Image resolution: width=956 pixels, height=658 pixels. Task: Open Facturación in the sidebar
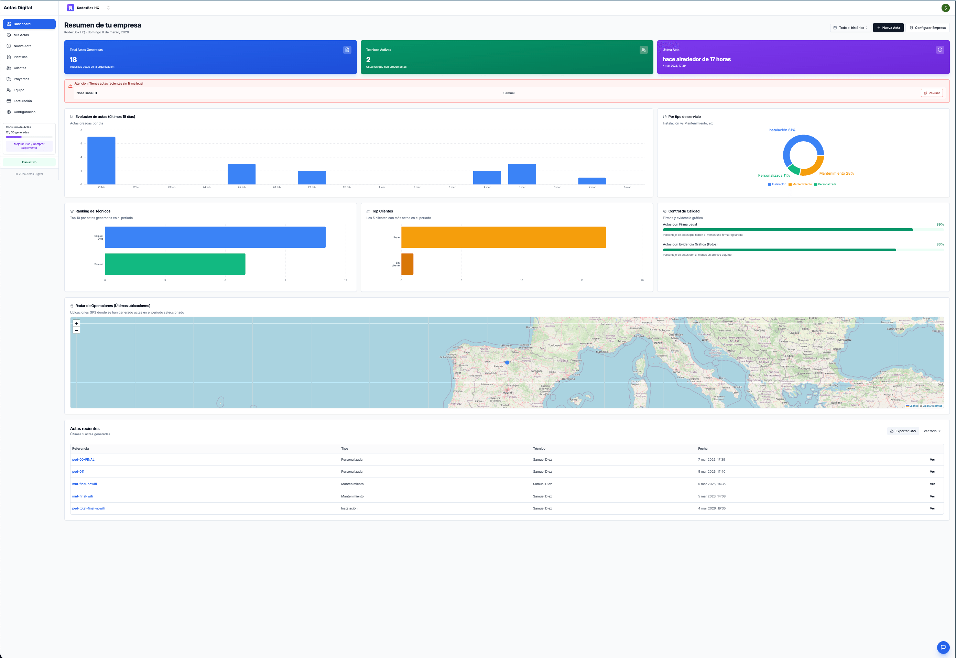(22, 101)
